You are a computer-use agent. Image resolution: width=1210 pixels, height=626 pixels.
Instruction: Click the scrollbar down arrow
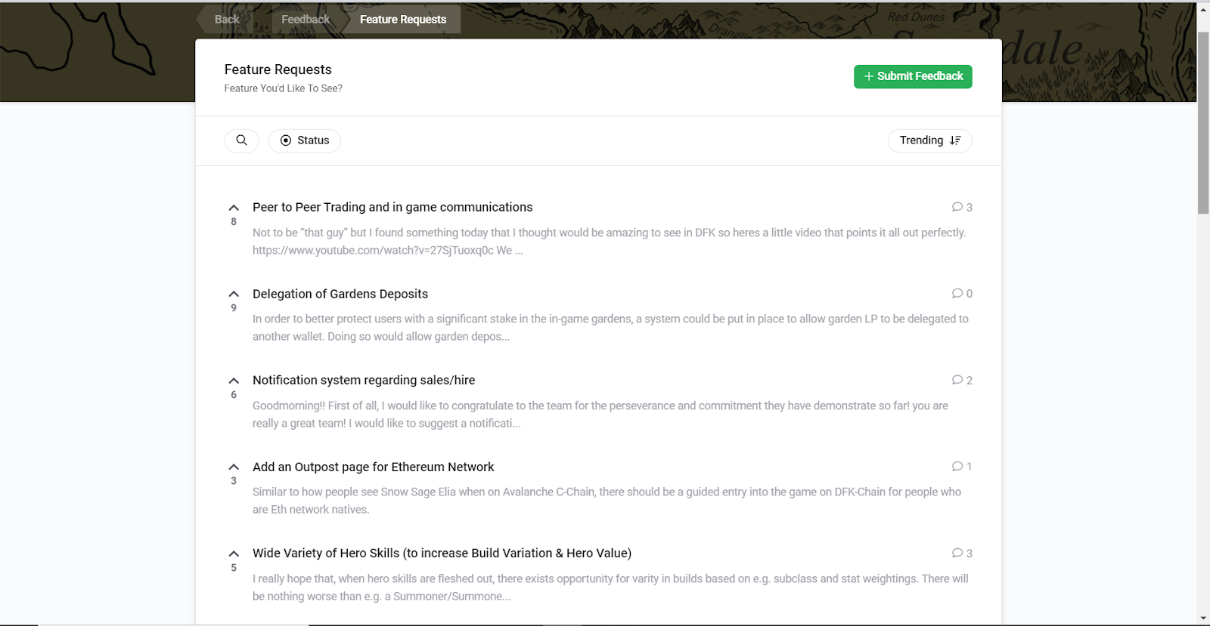tap(1203, 618)
